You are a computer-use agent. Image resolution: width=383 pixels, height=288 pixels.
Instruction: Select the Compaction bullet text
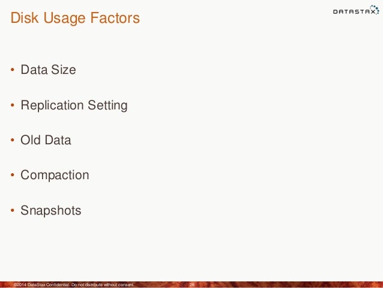point(55,175)
